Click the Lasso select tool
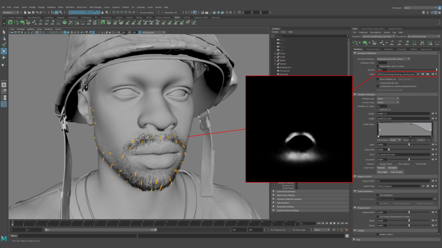442x248 pixels. 4,38
